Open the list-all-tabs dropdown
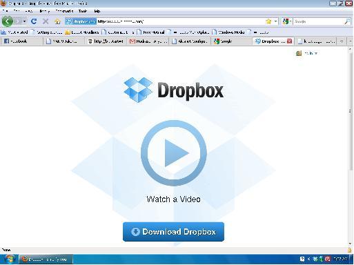This screenshot has width=354, height=265. (350, 41)
